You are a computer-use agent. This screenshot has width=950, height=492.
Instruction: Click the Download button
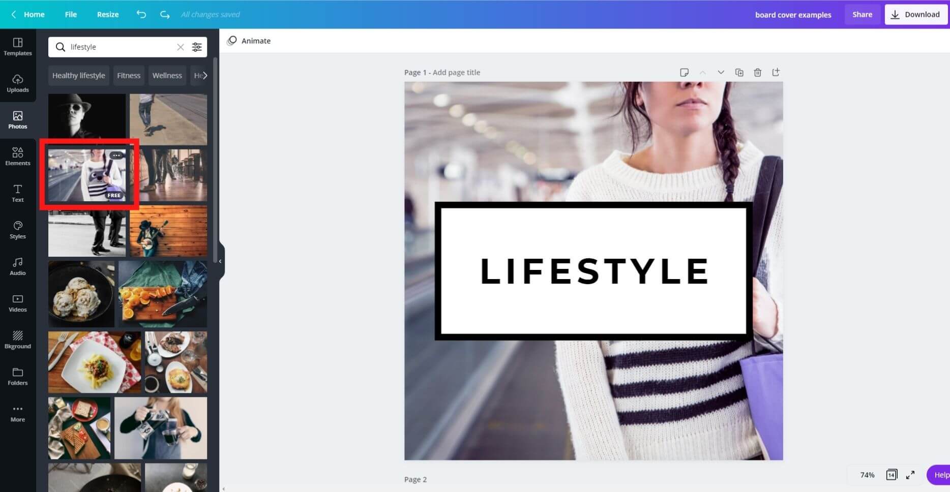pyautogui.click(x=915, y=14)
